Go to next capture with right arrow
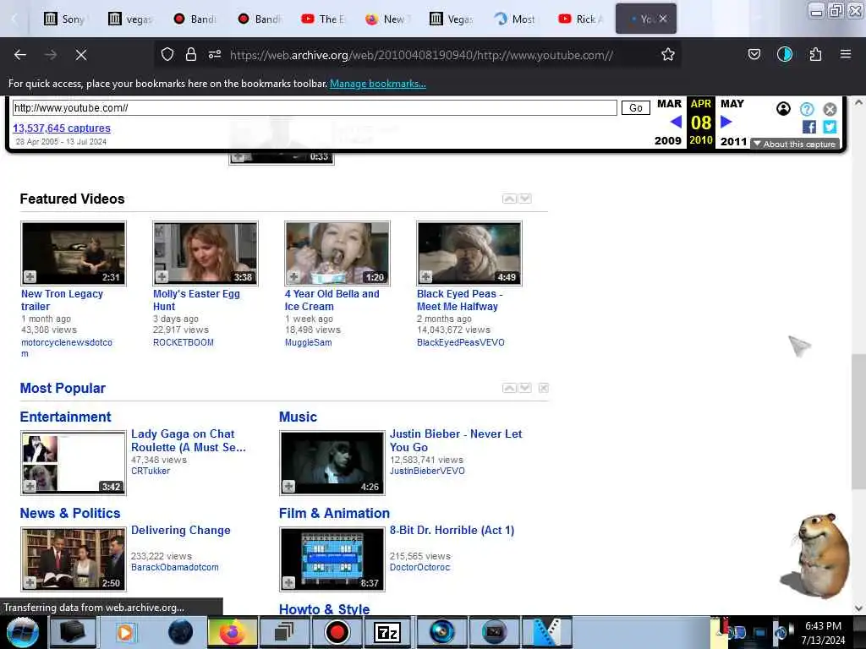The width and height of the screenshot is (866, 649). (726, 122)
